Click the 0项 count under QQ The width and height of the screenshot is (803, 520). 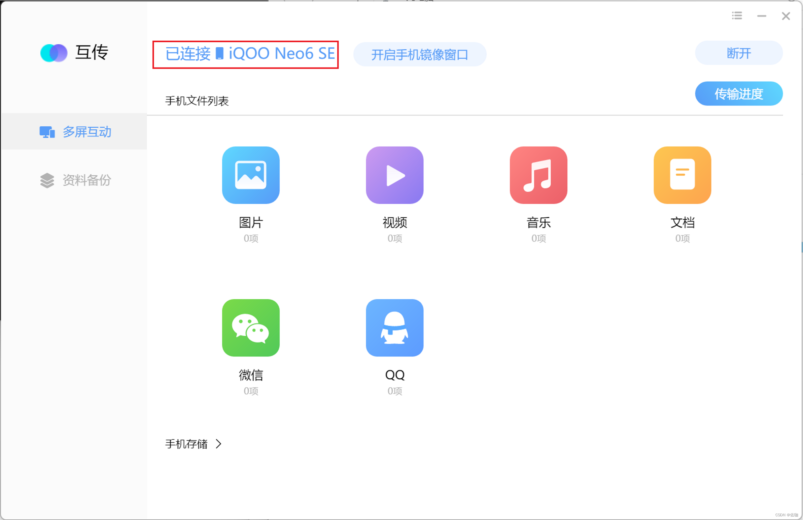pos(395,391)
